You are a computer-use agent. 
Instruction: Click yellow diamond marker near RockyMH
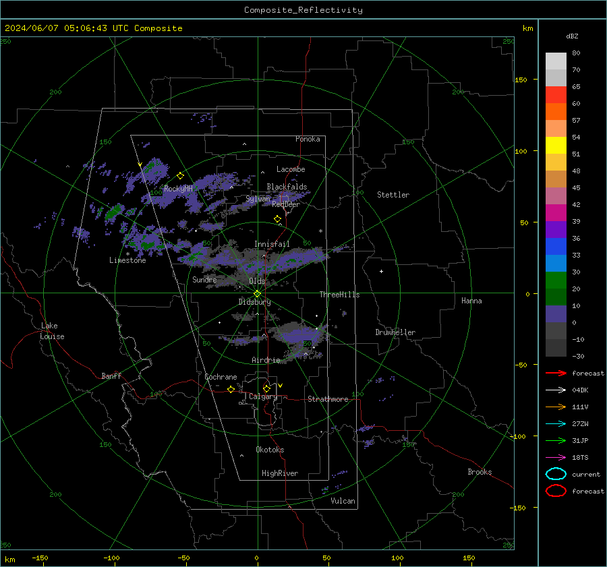pos(180,176)
